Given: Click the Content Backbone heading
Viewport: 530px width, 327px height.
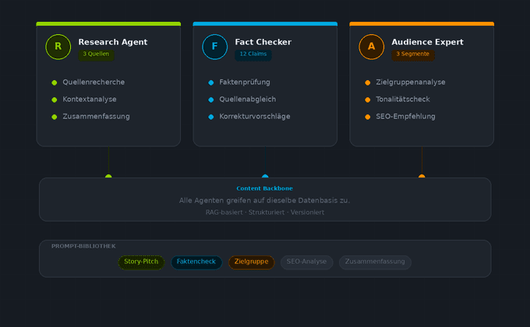Looking at the screenshot, I should 265,188.
